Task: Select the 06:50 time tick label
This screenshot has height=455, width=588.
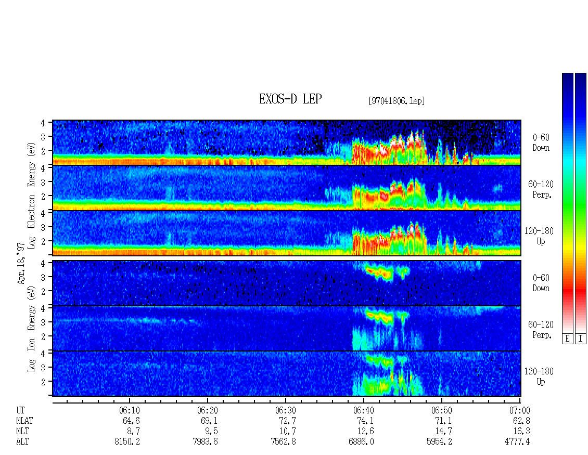Action: (x=441, y=410)
